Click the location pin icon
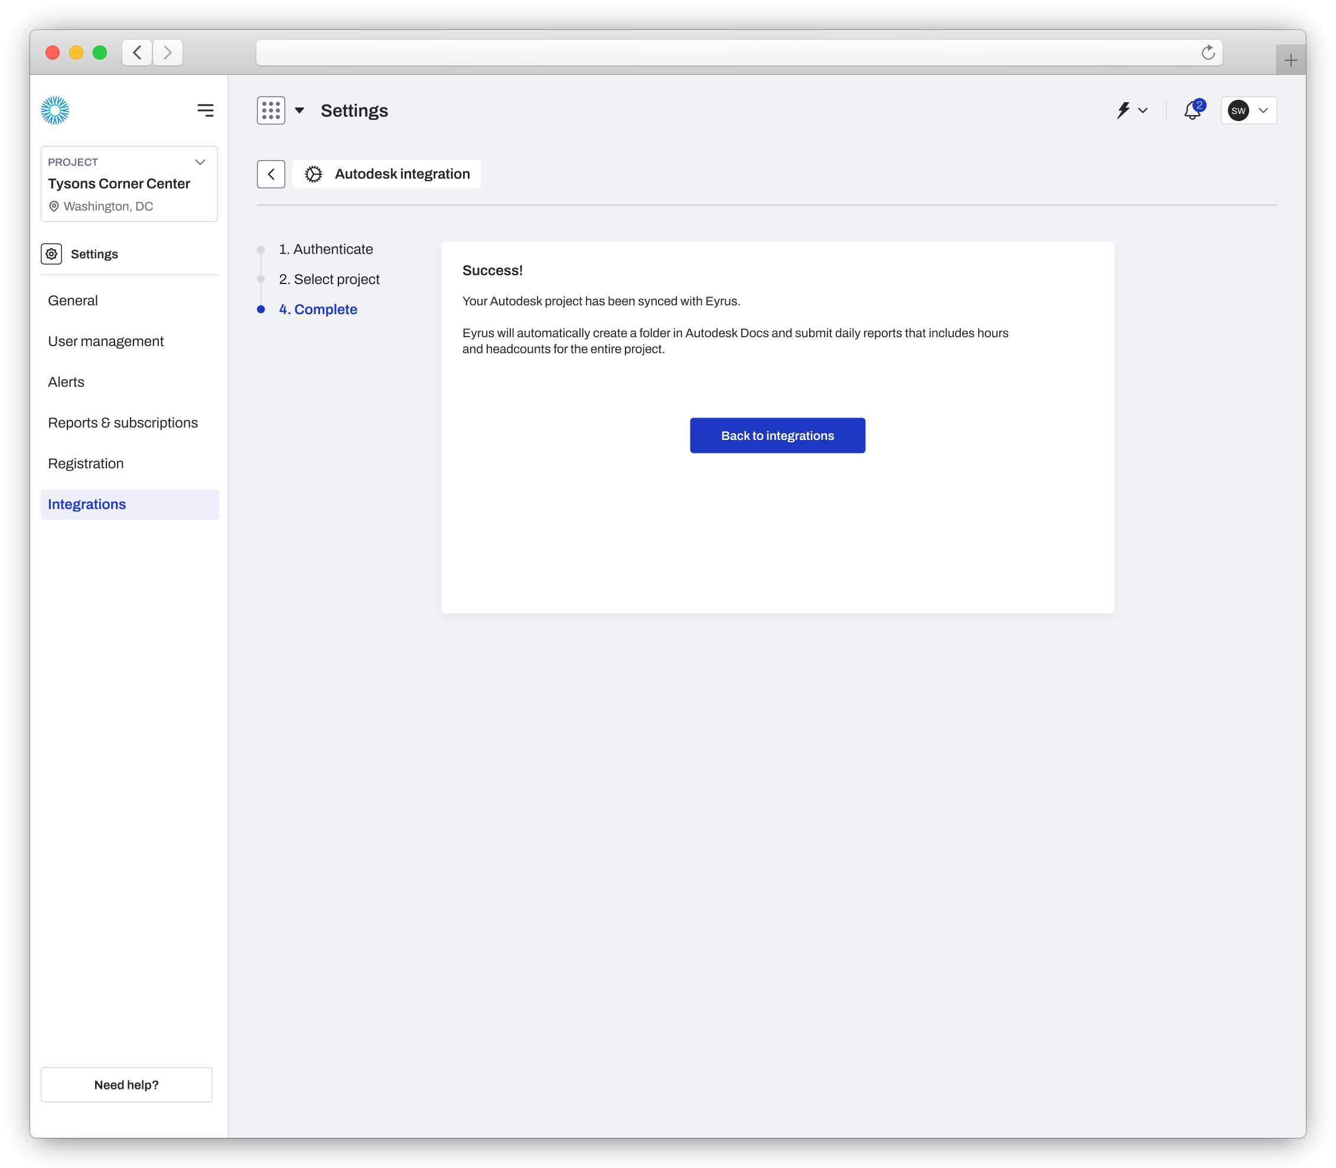Viewport: 1336px width, 1168px height. coord(54,206)
